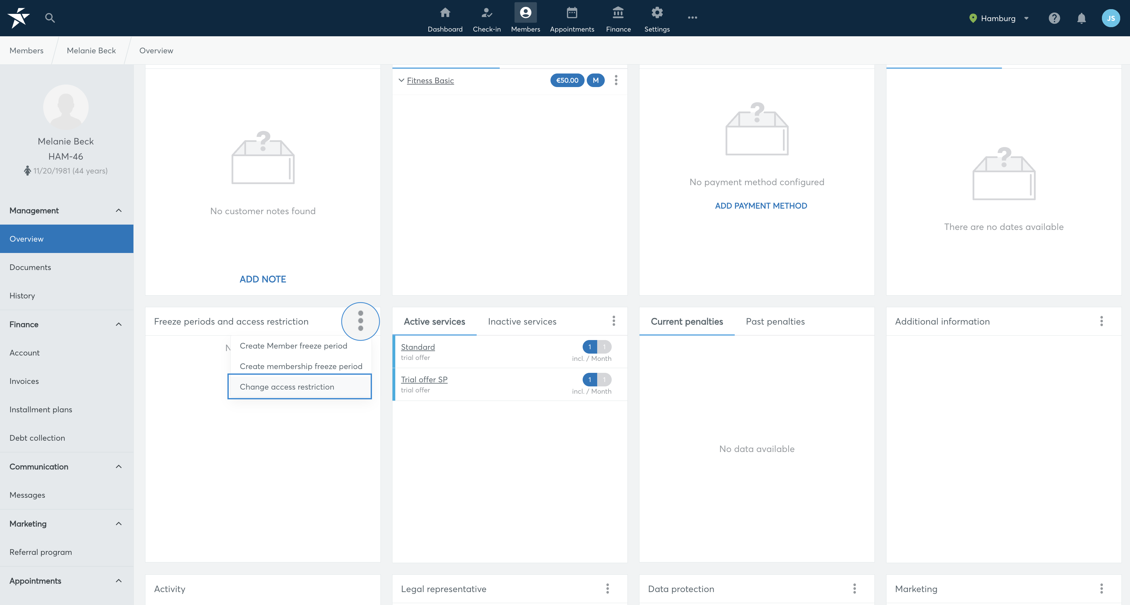This screenshot has height=605, width=1130.
Task: Open the Data protection options menu
Action: pos(855,588)
